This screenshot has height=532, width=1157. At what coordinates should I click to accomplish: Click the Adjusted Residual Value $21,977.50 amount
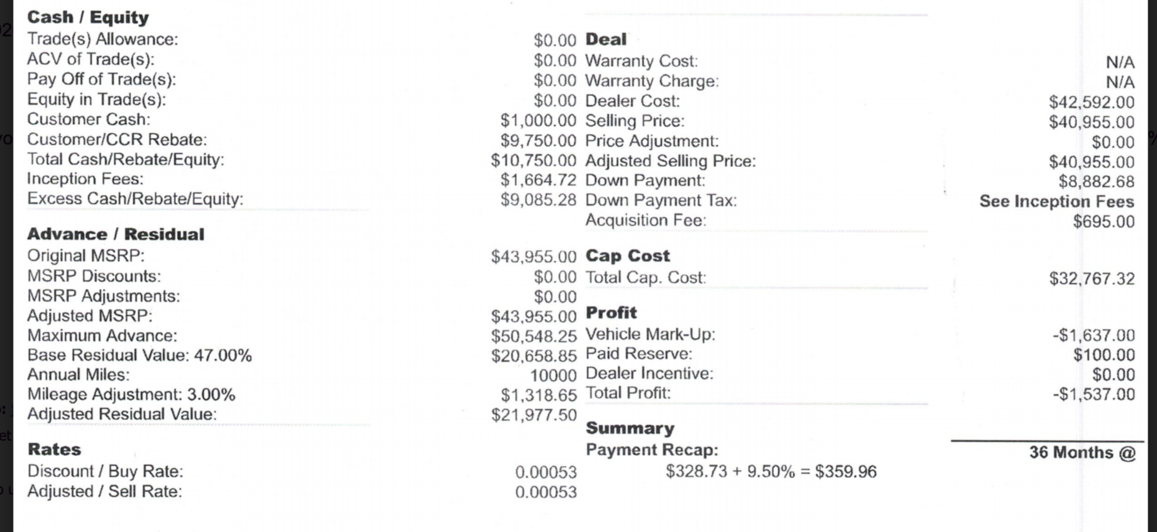[x=533, y=415]
